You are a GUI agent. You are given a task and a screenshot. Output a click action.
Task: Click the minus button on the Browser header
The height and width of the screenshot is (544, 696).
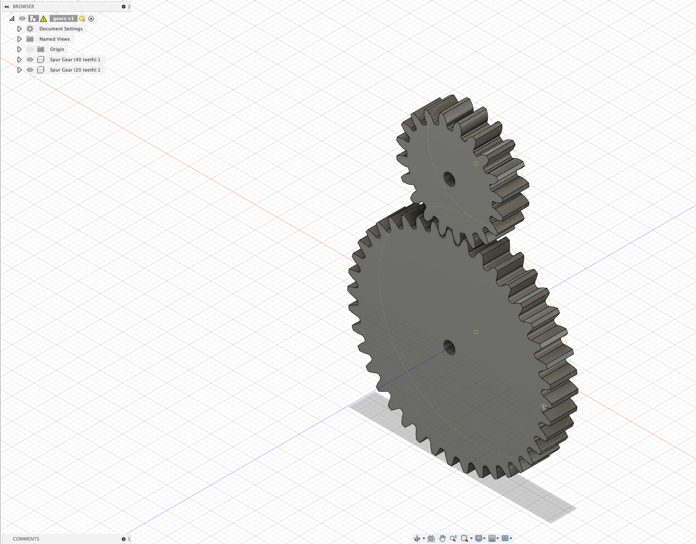123,6
